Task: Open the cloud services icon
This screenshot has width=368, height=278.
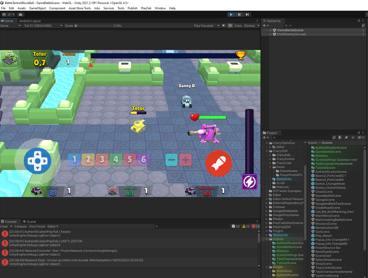Action: (20, 14)
